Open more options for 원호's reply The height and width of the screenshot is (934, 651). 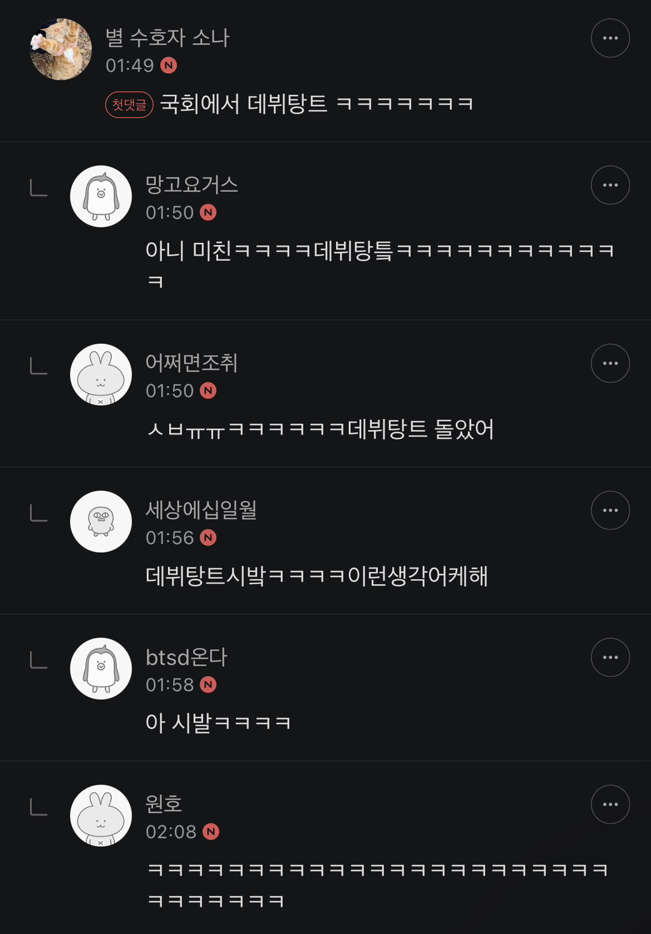point(610,804)
